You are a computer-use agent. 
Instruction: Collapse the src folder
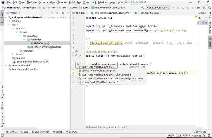[9, 25]
